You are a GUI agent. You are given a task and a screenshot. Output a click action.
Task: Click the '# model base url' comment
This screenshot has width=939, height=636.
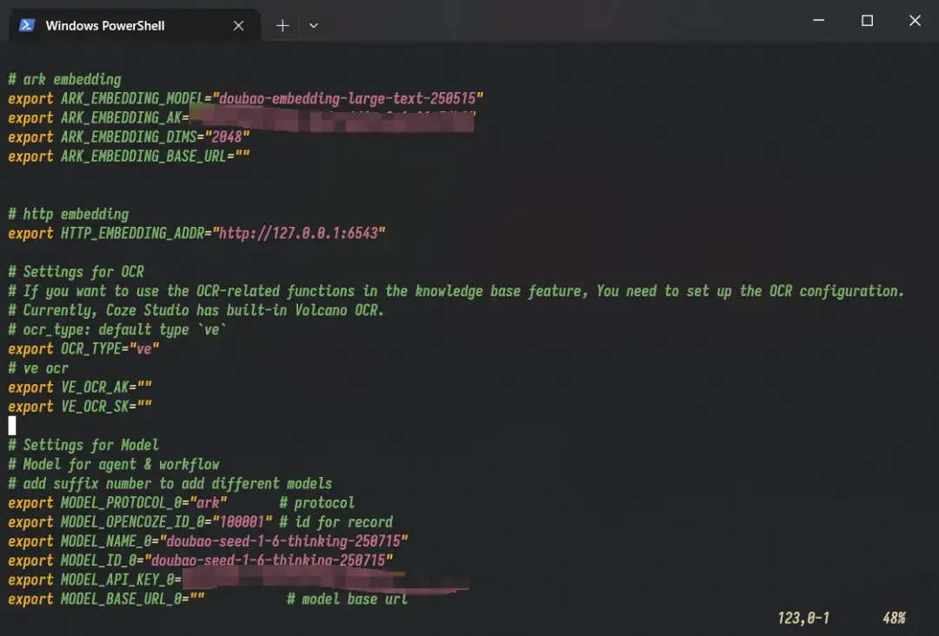click(x=347, y=599)
